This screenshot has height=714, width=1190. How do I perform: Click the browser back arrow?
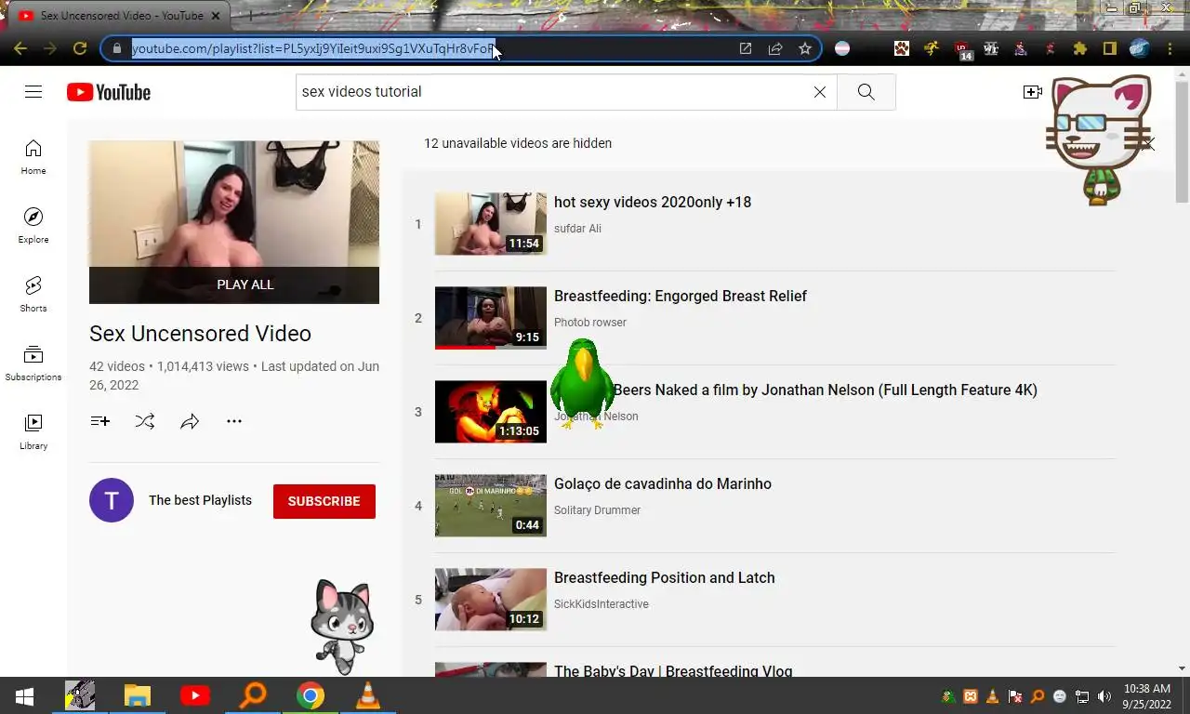(20, 48)
